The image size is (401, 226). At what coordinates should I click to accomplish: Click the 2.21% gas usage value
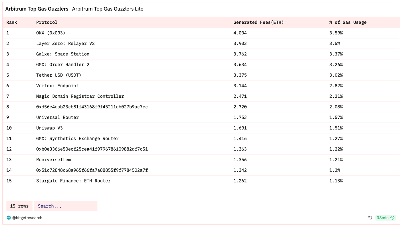[x=336, y=96]
